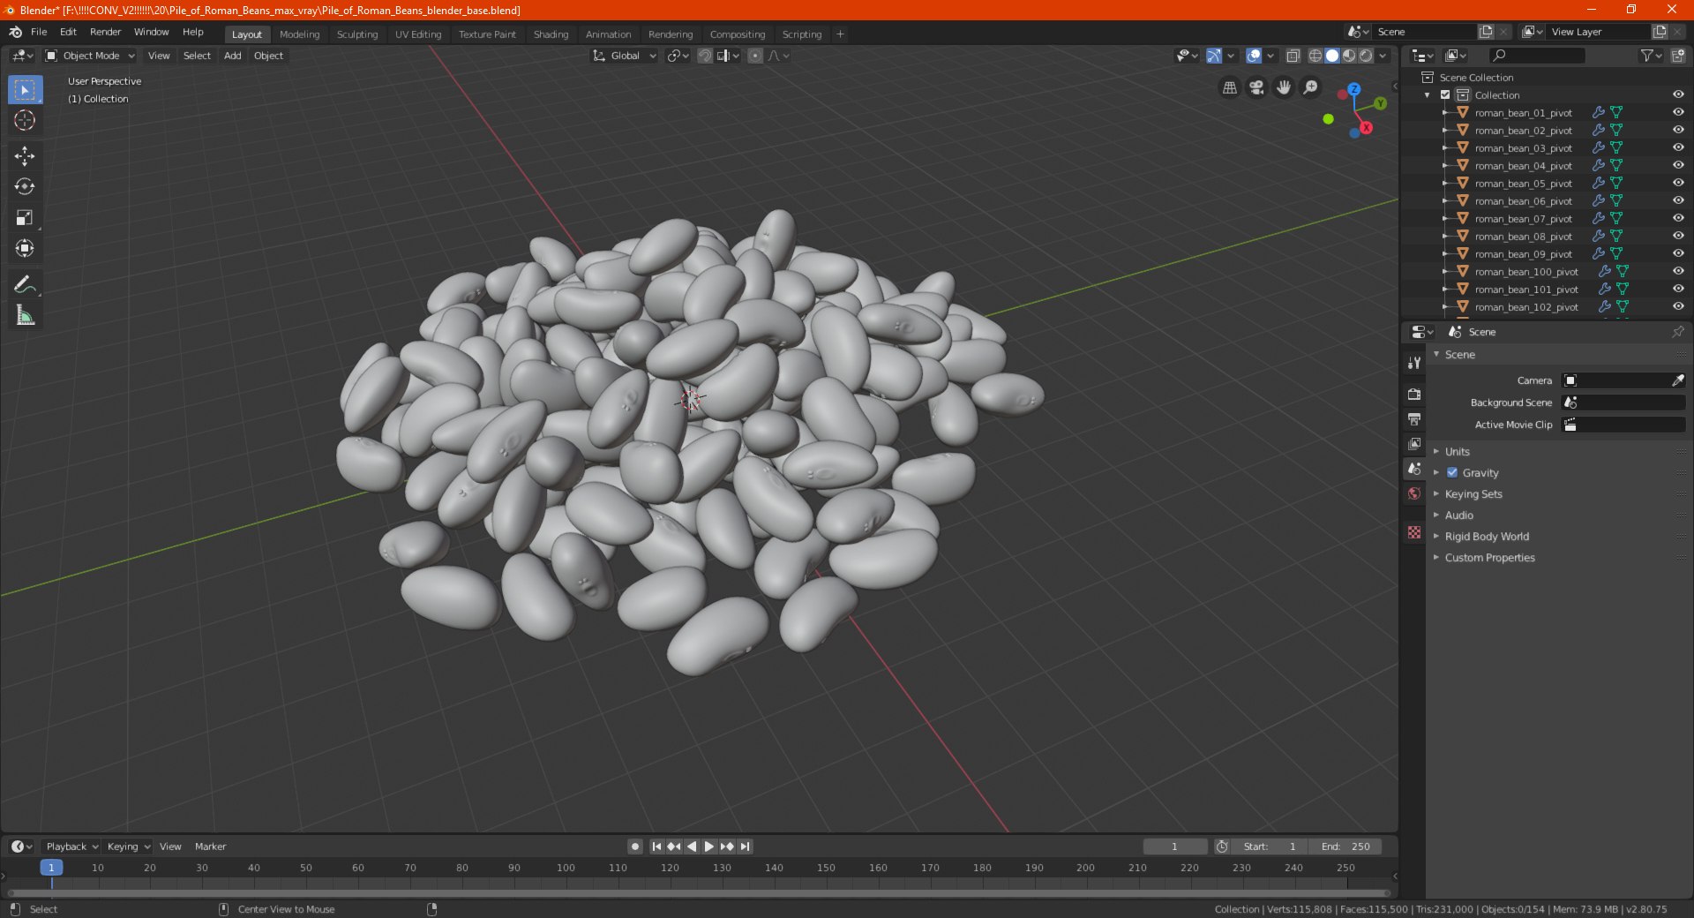Jump to the timeline end
The width and height of the screenshot is (1694, 918).
click(x=745, y=847)
